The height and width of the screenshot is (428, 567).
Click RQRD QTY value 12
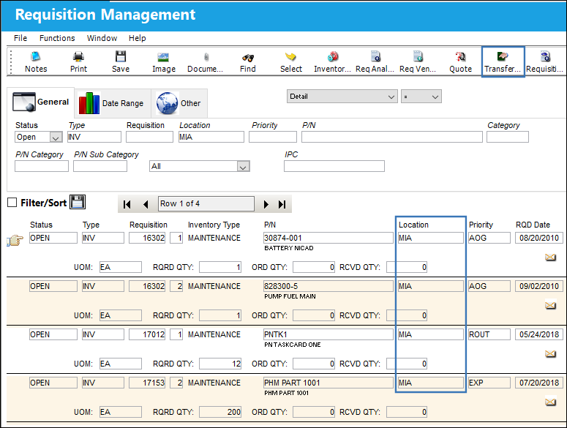(220, 364)
